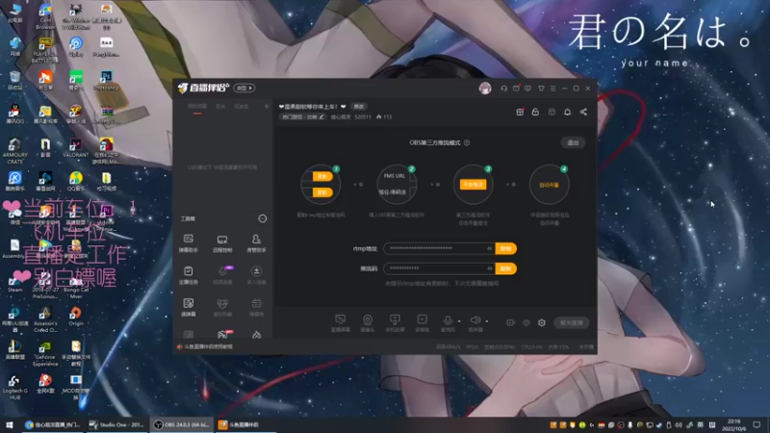Open the microphone tool with purple badge
770x433 pixels.
coord(222,275)
